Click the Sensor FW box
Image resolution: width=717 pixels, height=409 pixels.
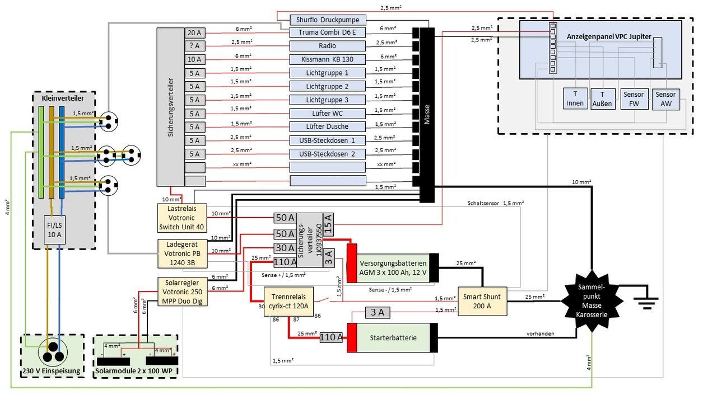point(633,98)
